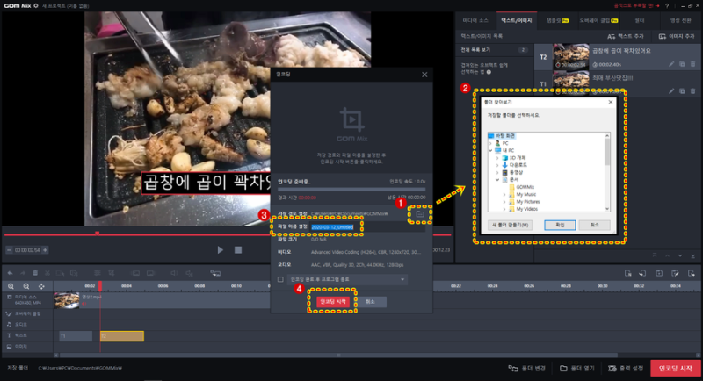Click the save project icon above the timeline
The height and width of the screenshot is (381, 703).
click(659, 273)
